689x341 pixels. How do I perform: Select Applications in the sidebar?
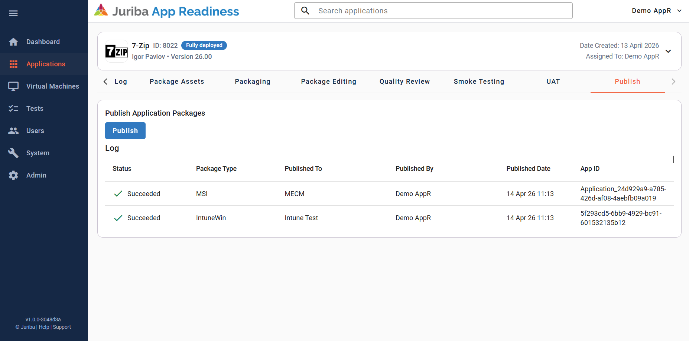tap(44, 64)
